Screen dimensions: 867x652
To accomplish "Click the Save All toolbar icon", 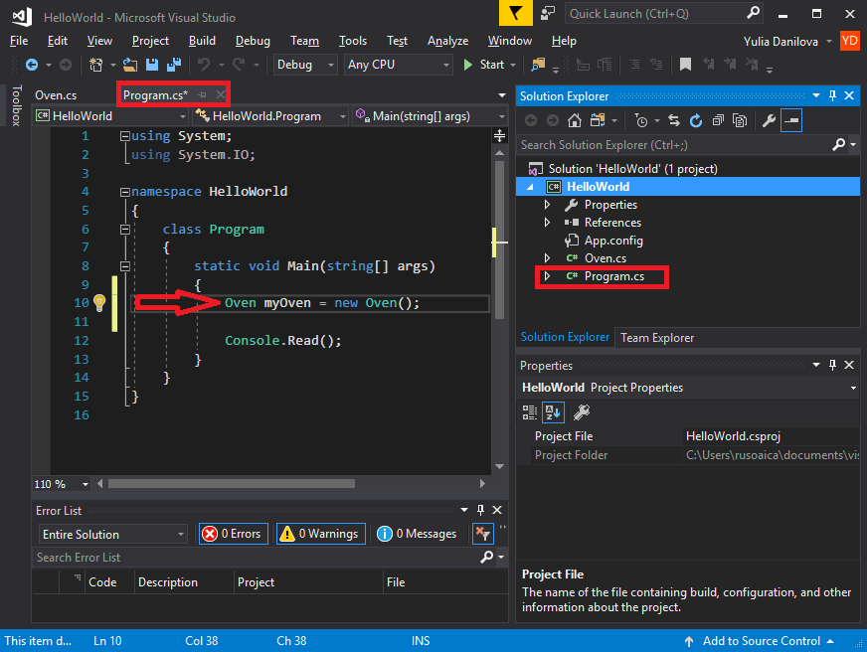I will 174,65.
